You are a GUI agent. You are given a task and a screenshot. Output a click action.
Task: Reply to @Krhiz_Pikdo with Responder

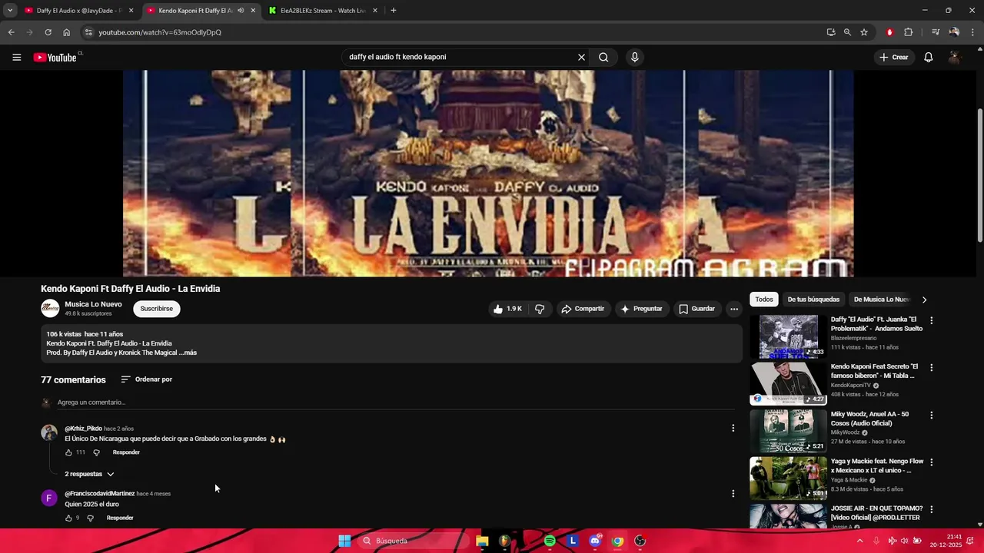coord(126,452)
